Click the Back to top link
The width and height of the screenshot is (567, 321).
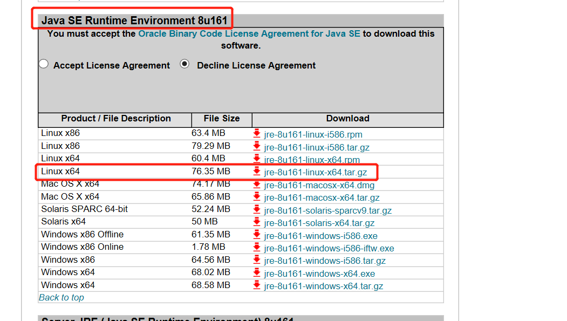pos(62,297)
